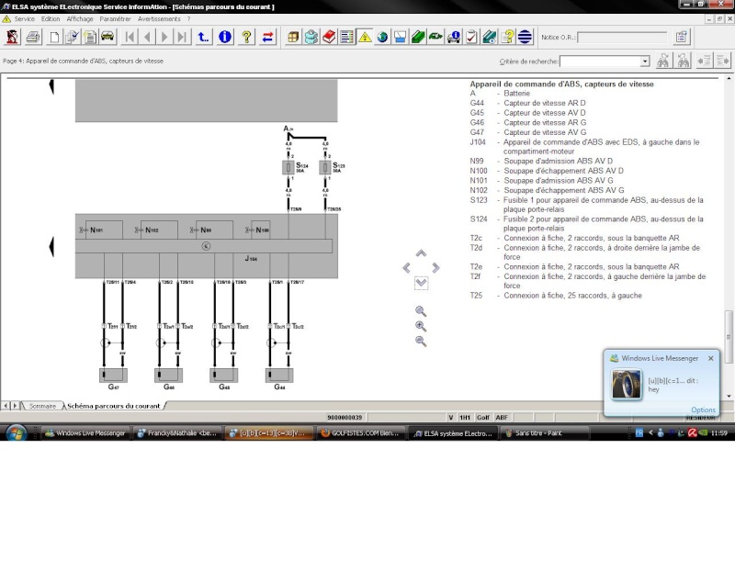The height and width of the screenshot is (572, 735).
Task: Click the vertical scrollbar thumb of the legend
Action: point(729,336)
